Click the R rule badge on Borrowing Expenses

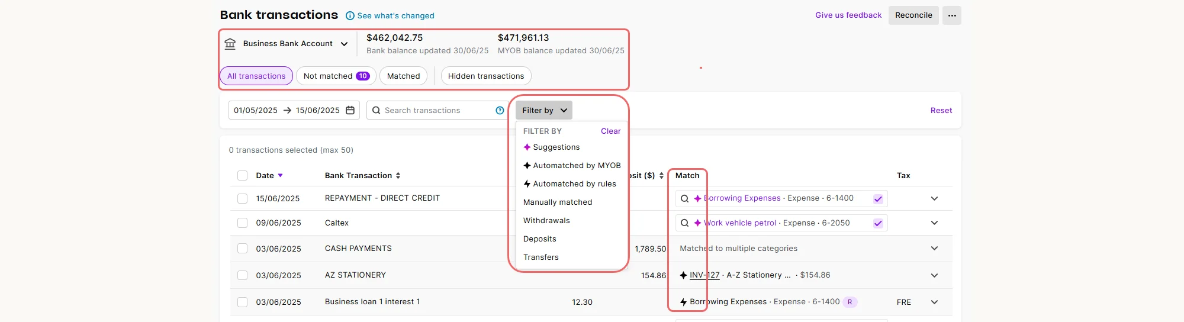coord(850,302)
